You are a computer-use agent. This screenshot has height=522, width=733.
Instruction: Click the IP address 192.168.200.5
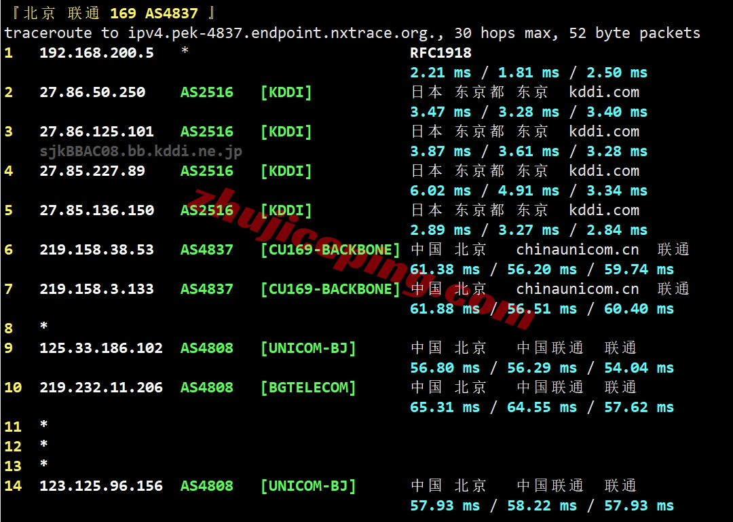tap(96, 53)
